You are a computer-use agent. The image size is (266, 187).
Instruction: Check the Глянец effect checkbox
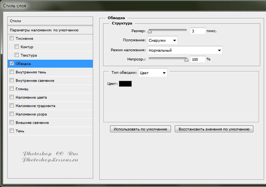click(x=11, y=89)
